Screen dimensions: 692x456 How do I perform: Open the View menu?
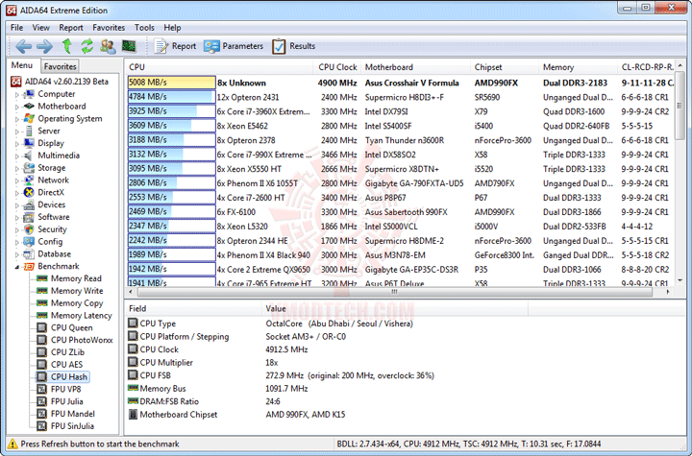click(40, 27)
